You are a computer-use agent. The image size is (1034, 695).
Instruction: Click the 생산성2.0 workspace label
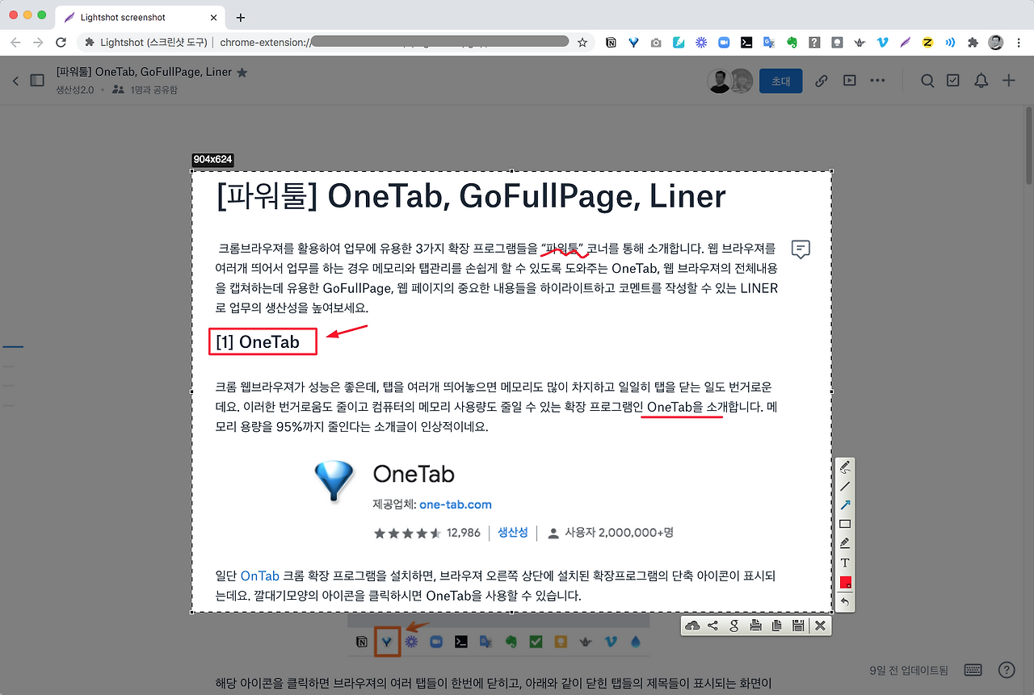pyautogui.click(x=75, y=90)
